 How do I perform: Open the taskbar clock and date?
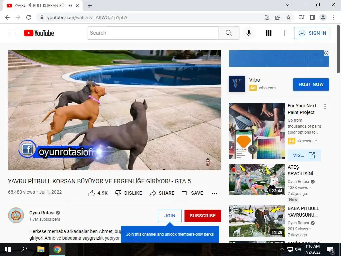point(312,249)
